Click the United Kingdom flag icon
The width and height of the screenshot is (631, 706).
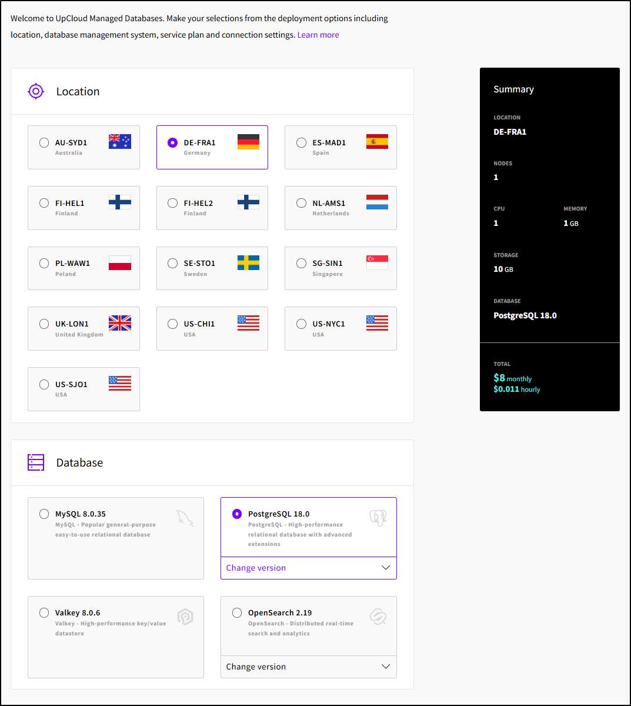pyautogui.click(x=120, y=323)
